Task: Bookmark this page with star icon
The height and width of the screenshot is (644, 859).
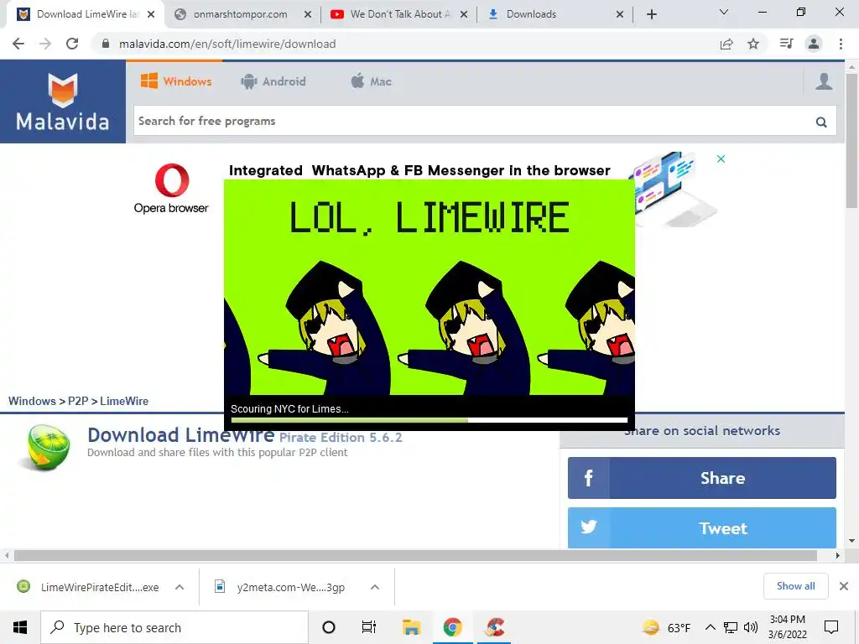Action: pos(753,44)
